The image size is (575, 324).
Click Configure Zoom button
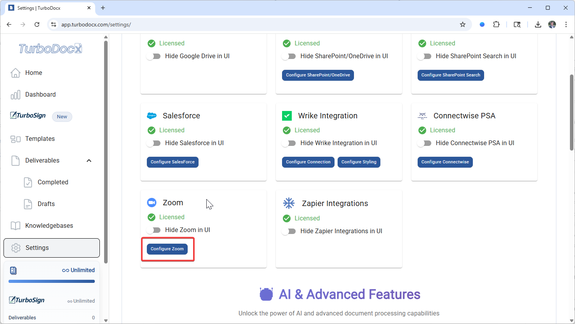[167, 249]
